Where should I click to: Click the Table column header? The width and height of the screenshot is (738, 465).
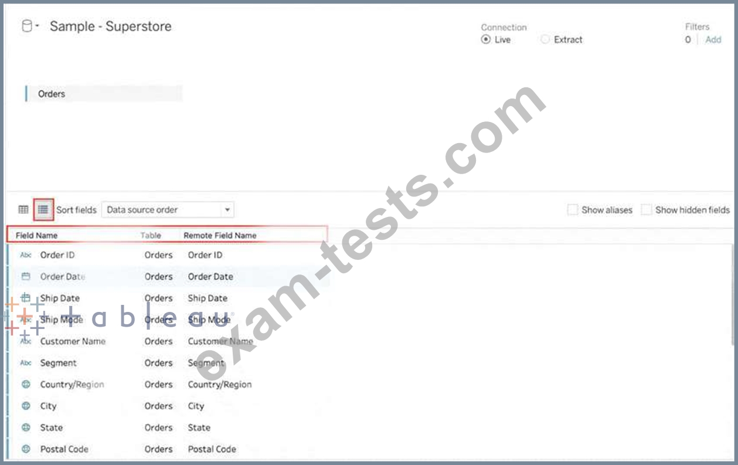point(151,235)
